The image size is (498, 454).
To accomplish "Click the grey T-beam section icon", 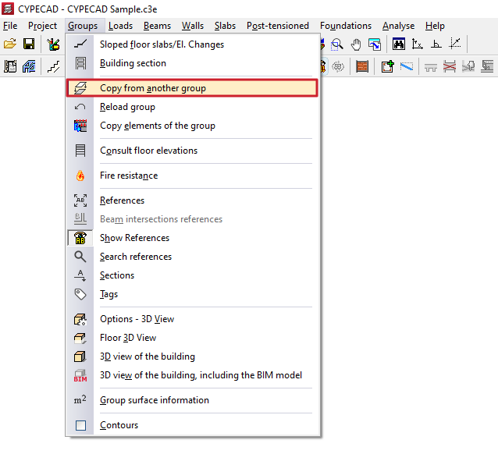I will [431, 67].
